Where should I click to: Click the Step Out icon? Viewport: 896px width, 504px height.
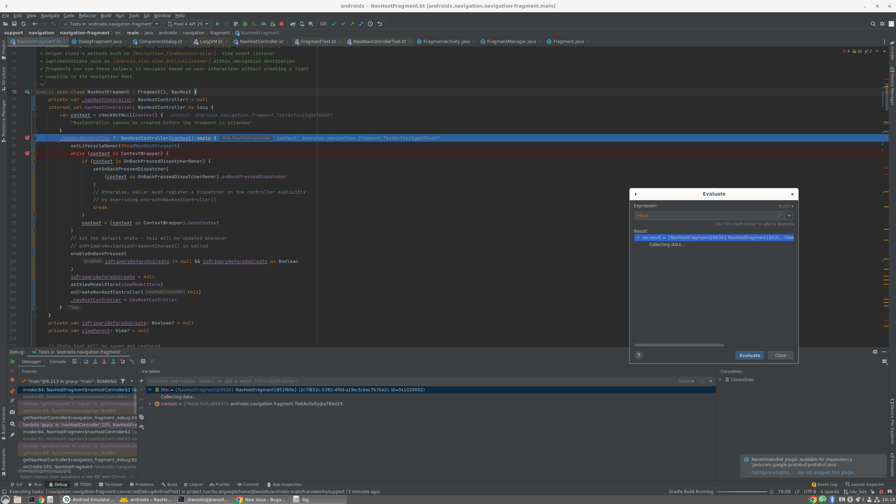[113, 361]
